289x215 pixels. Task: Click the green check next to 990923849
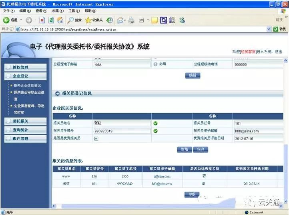155,131
